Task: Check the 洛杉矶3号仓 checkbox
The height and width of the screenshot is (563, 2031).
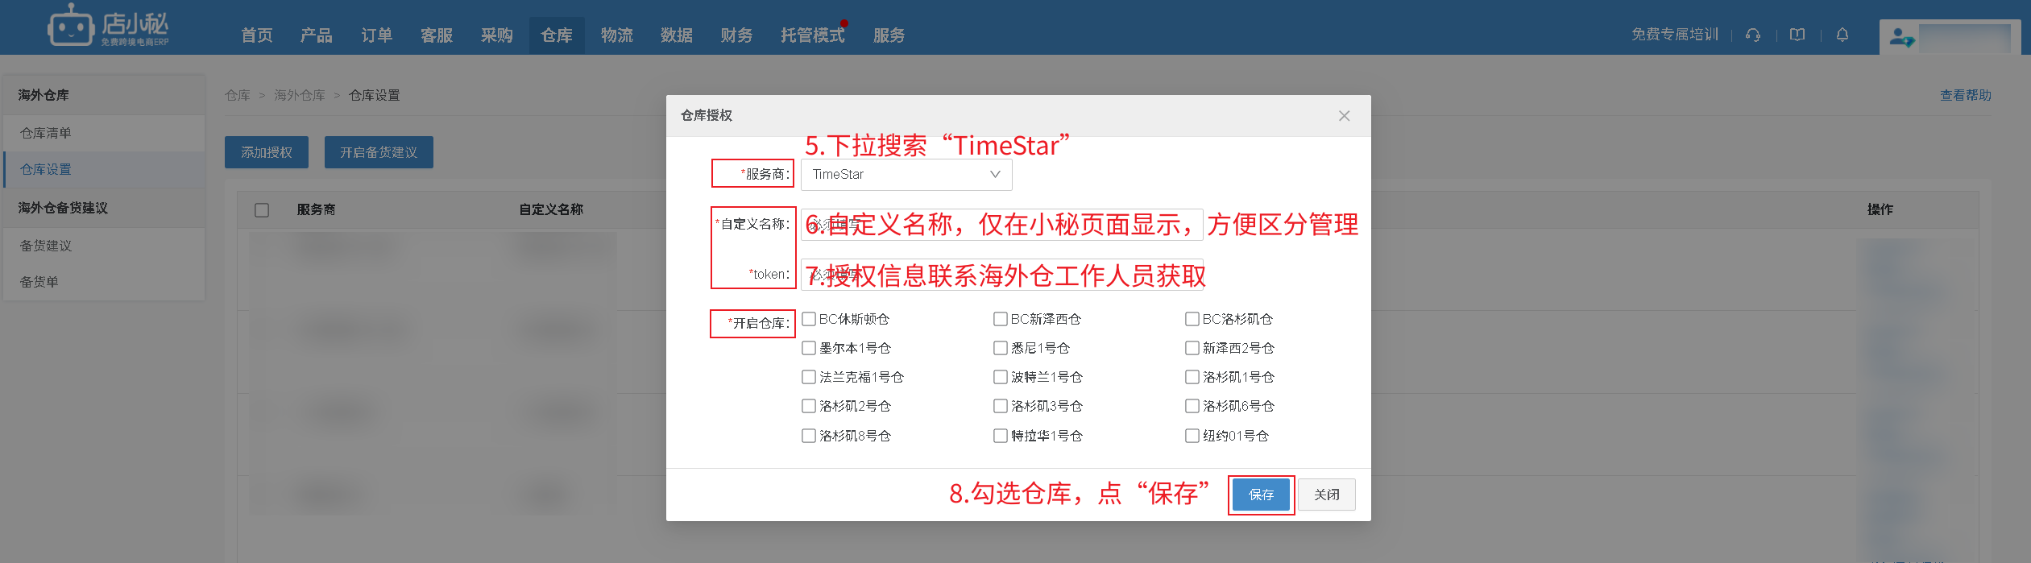Action: point(1001,406)
